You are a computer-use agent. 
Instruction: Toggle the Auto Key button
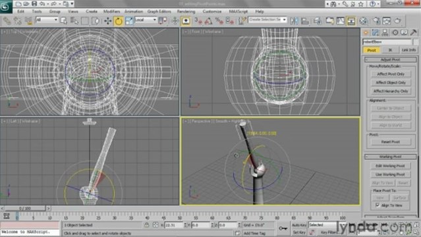point(299,225)
